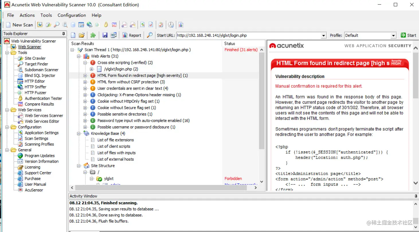Open Subdomain Scanner icon in main toolbar
This screenshot has width=419, height=232.
(65, 25)
